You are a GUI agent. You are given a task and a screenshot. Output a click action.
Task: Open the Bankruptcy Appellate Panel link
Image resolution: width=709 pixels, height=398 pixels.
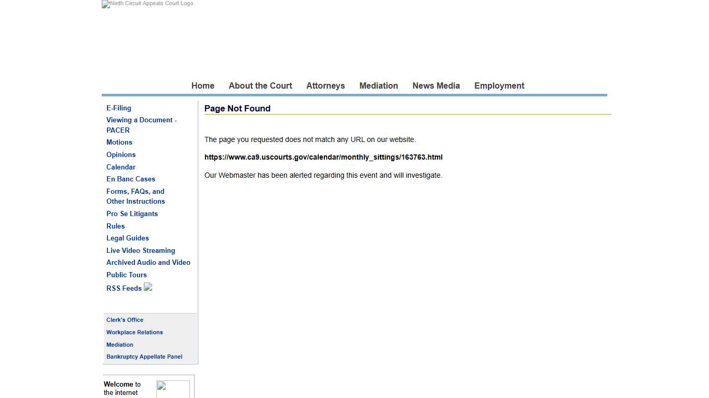pos(144,357)
